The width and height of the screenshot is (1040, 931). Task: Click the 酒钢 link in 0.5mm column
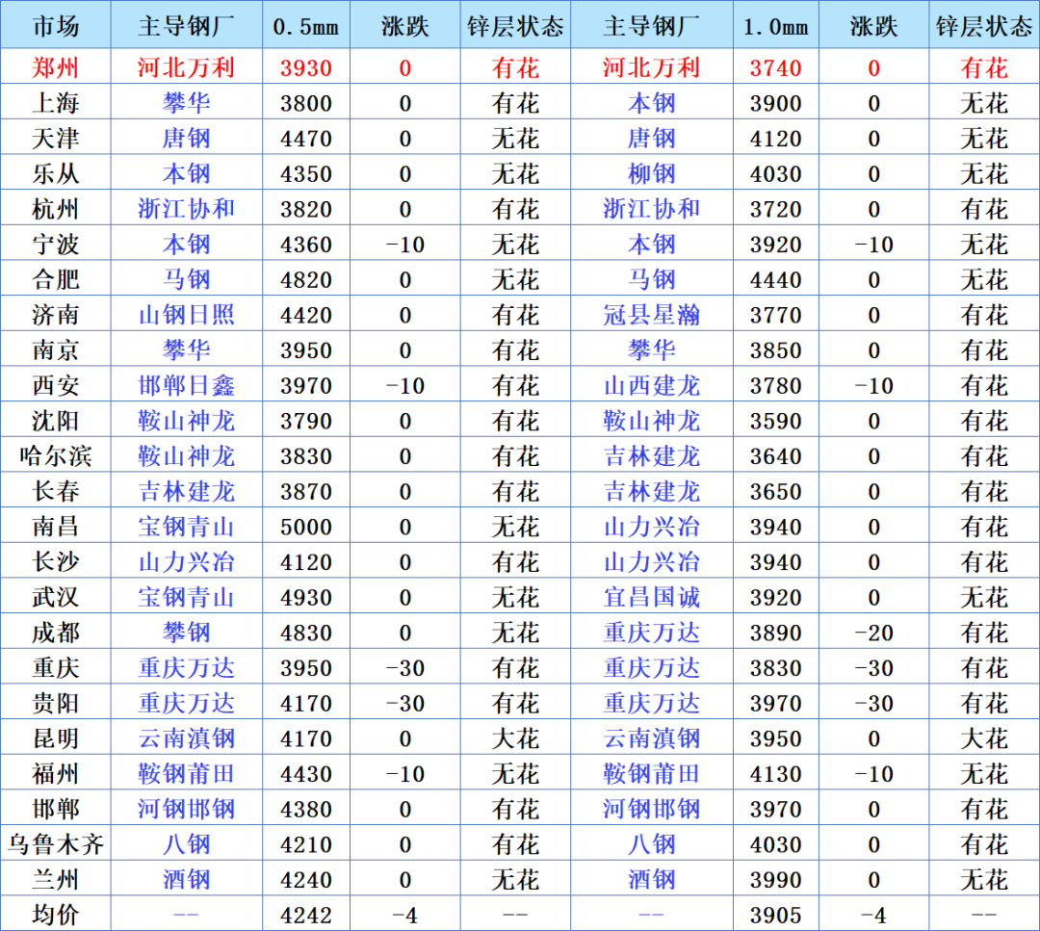(x=187, y=880)
